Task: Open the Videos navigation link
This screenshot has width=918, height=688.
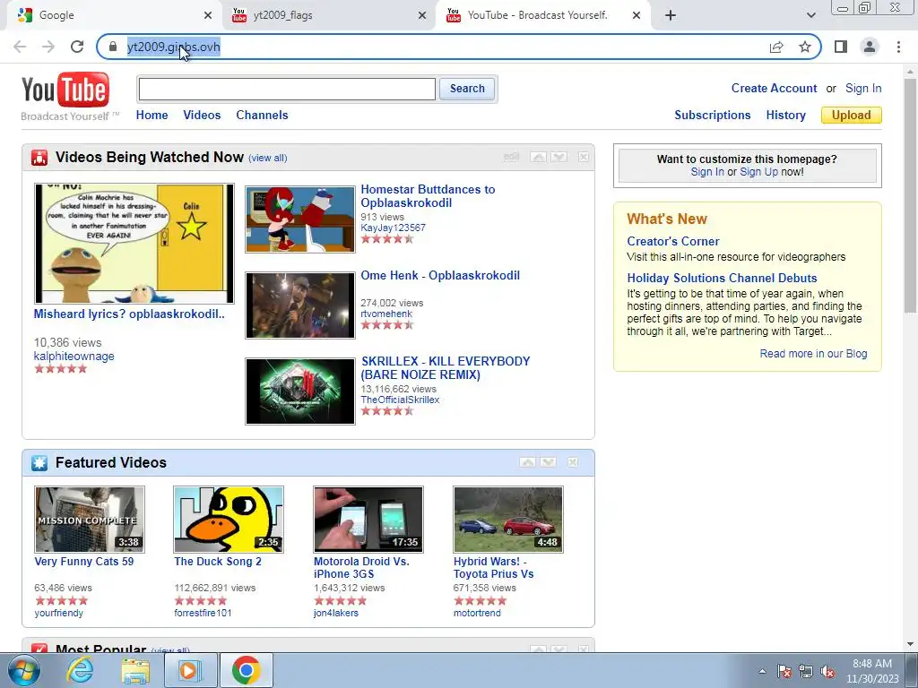Action: tap(202, 116)
